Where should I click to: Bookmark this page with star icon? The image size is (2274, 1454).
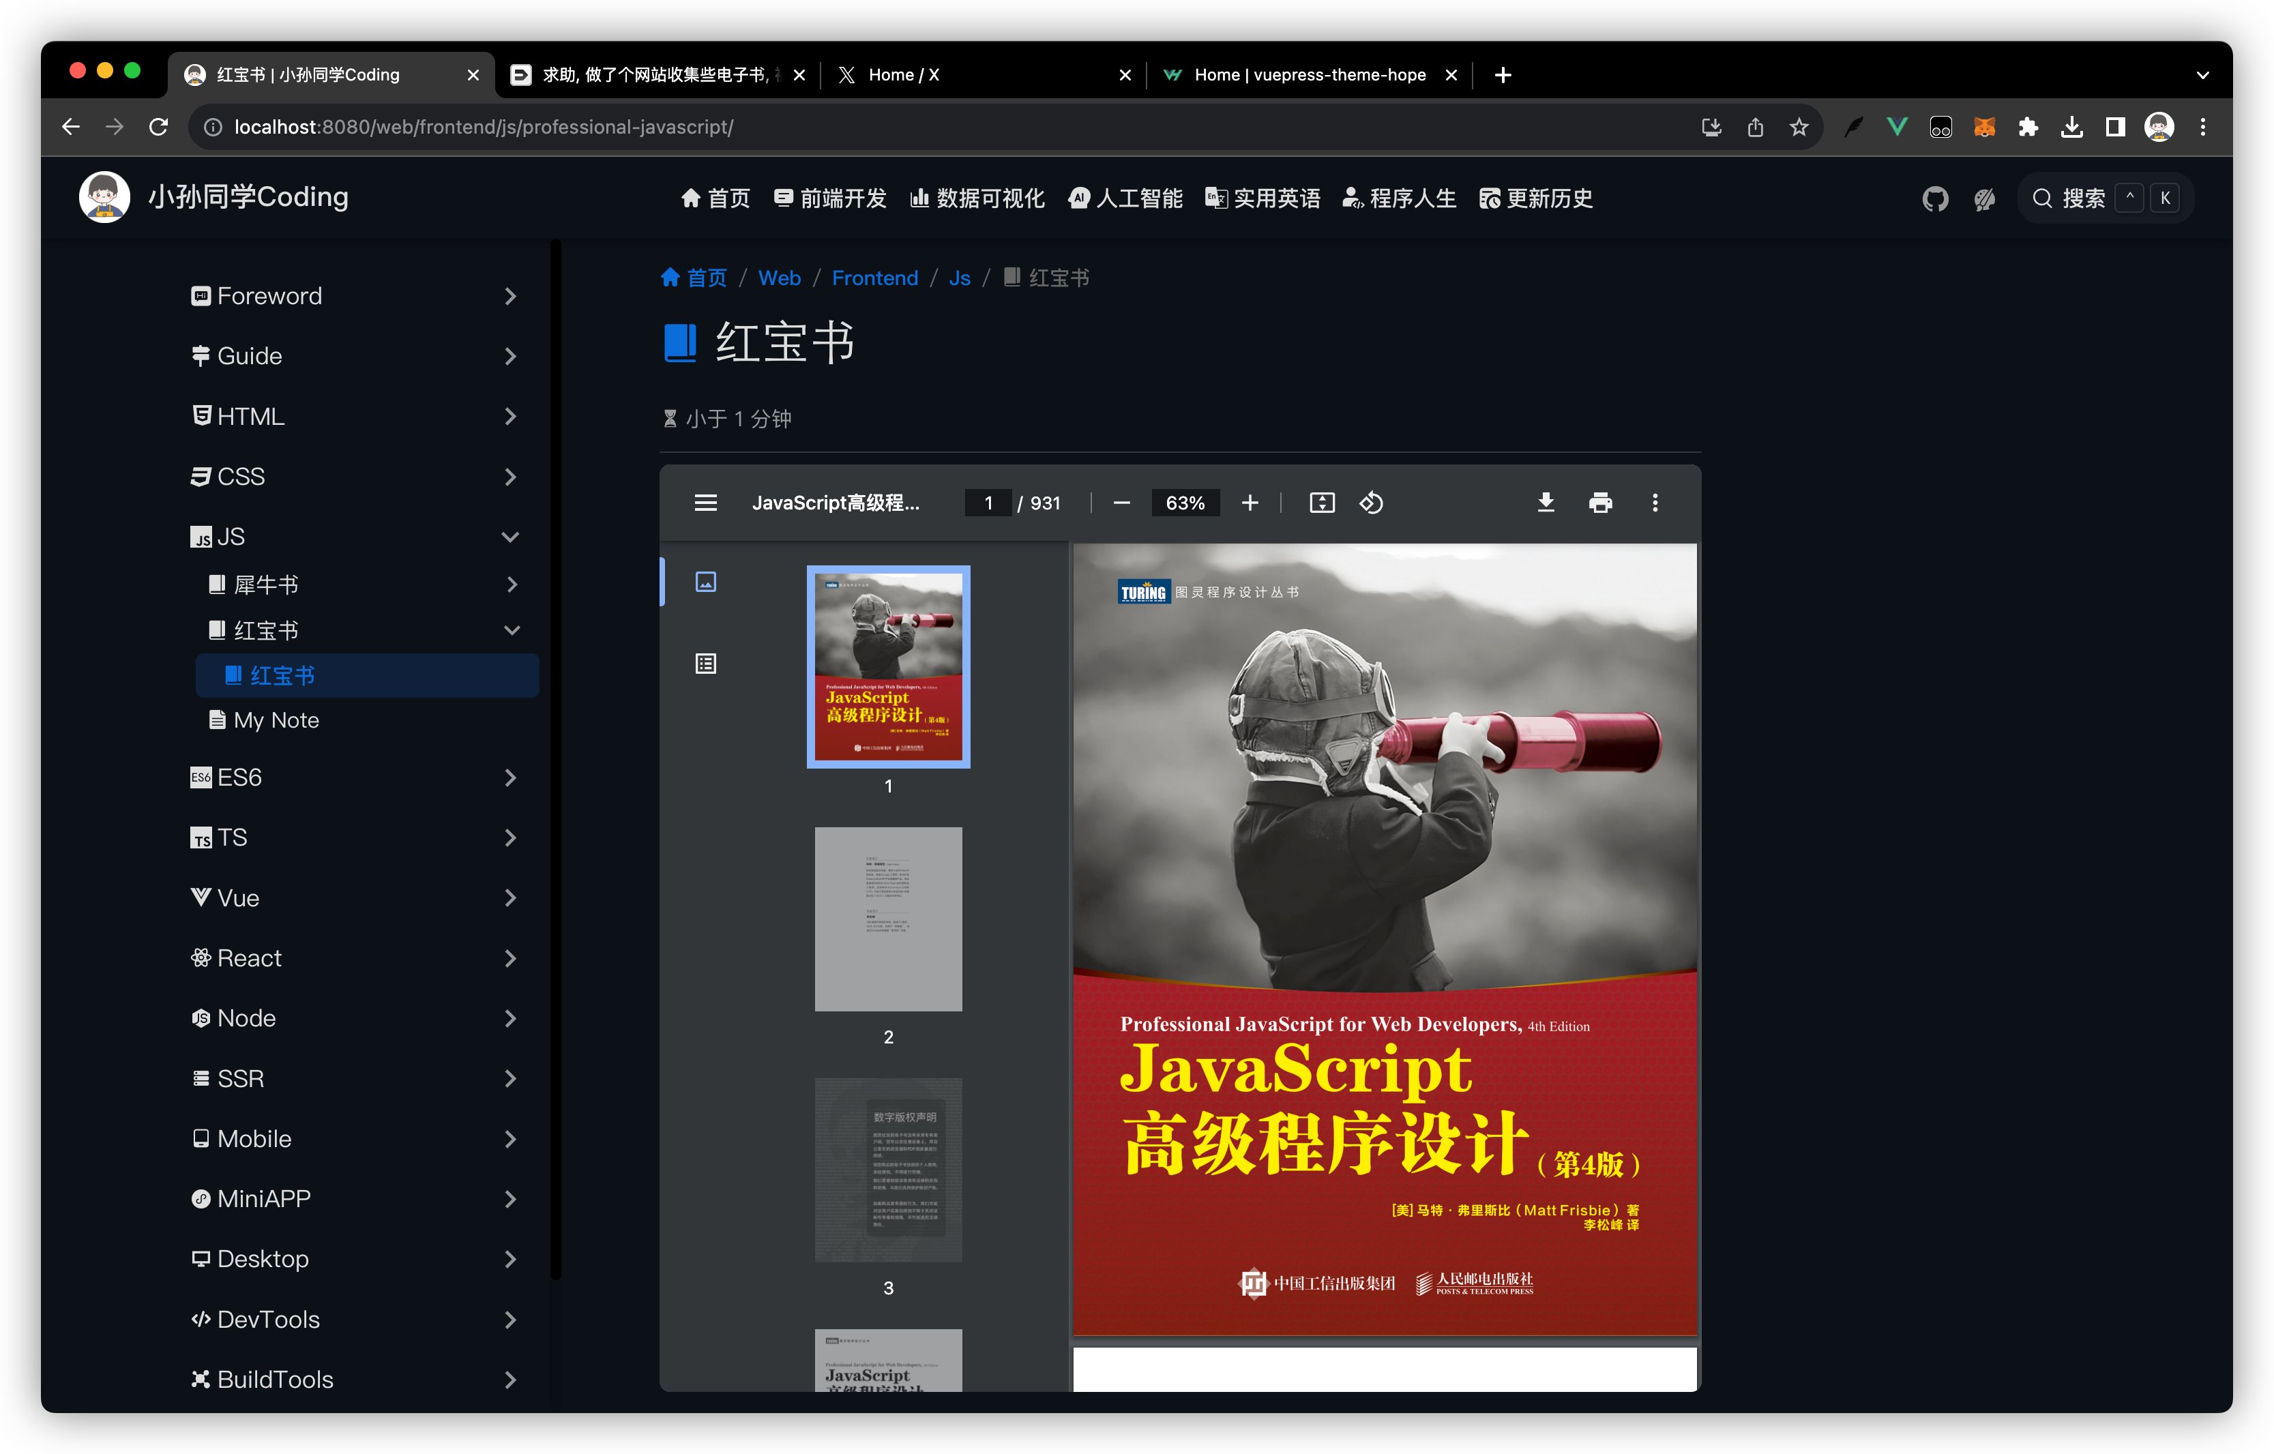(1799, 127)
